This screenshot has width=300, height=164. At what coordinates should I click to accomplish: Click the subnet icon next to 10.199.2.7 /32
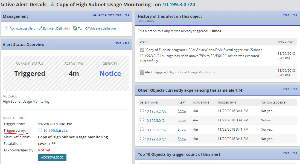pos(142,129)
